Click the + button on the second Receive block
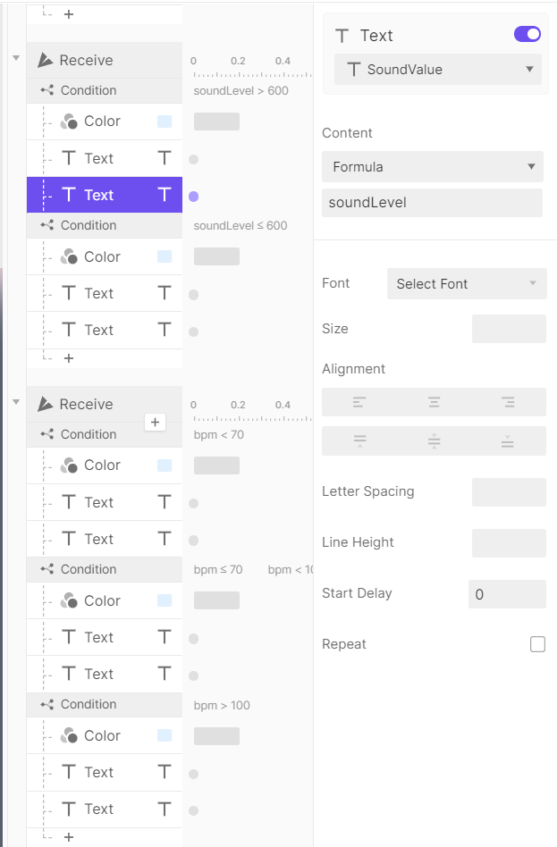This screenshot has height=847, width=557. (x=156, y=422)
